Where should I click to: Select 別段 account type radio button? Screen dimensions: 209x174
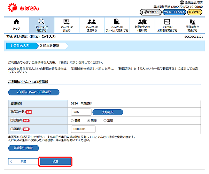click(105, 121)
